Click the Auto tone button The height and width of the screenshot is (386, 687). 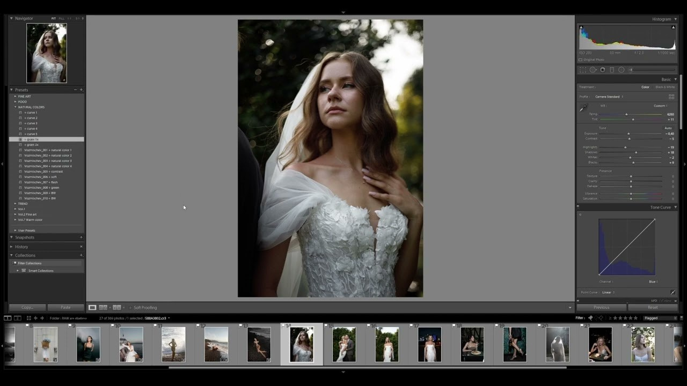pyautogui.click(x=668, y=128)
